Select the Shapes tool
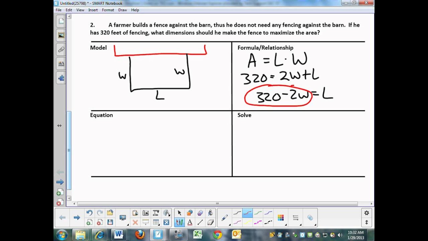Image resolution: width=428 pixels, height=241 pixels. [190, 213]
